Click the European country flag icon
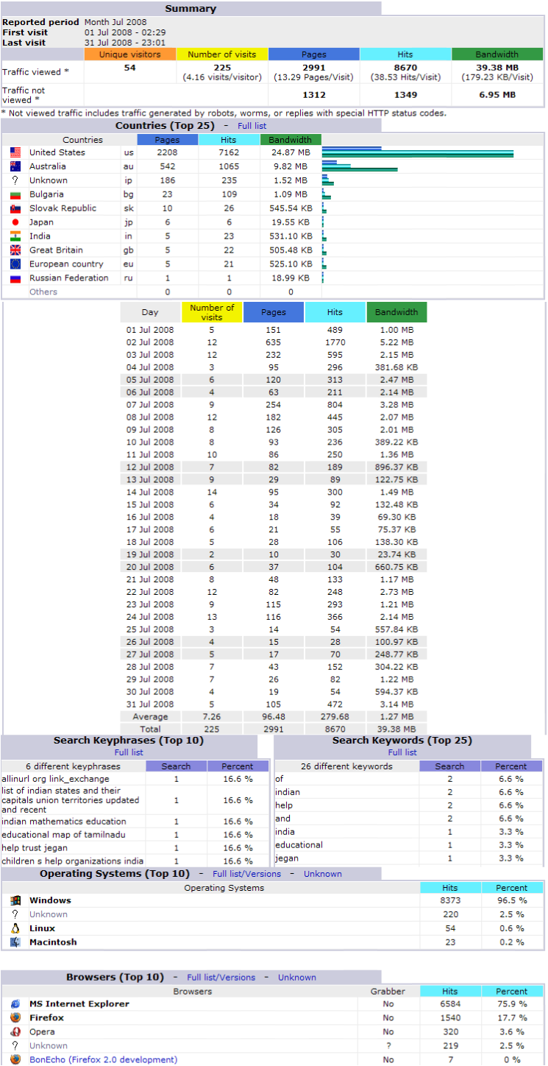This screenshot has width=548, height=1066. 15,264
